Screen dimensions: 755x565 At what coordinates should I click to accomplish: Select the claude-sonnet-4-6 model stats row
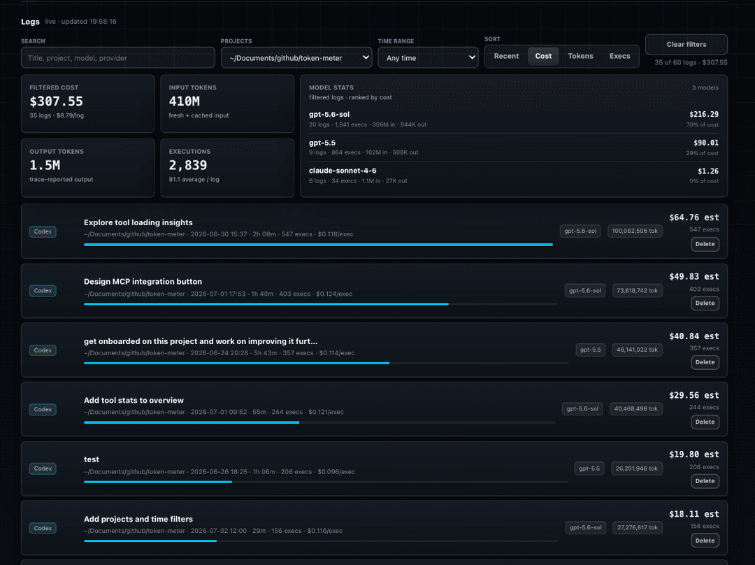click(513, 176)
